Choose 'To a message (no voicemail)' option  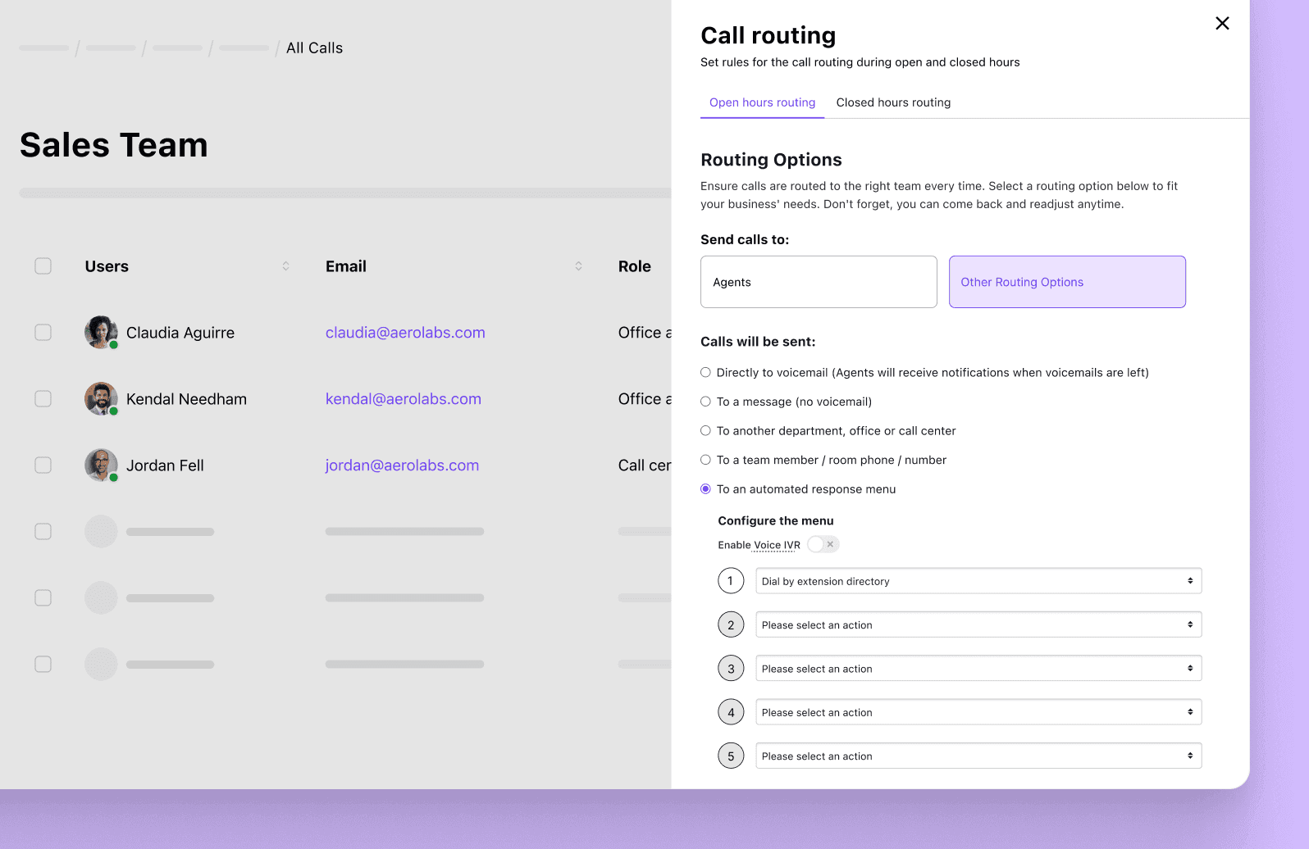coord(705,402)
